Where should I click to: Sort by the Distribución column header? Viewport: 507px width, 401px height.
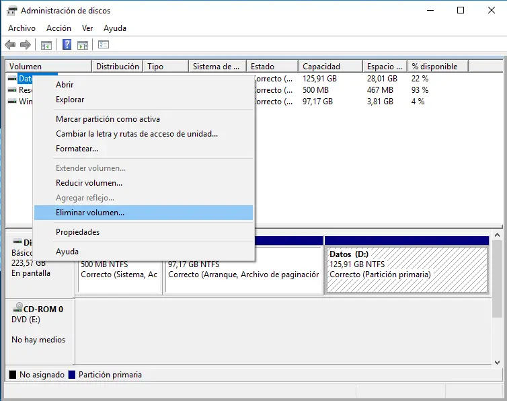pyautogui.click(x=118, y=67)
